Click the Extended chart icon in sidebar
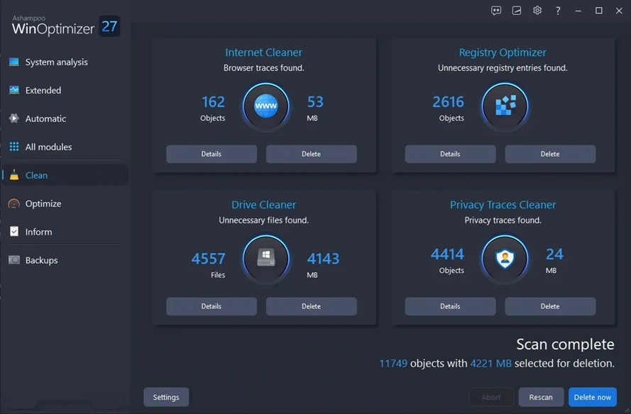The image size is (631, 414). point(14,90)
